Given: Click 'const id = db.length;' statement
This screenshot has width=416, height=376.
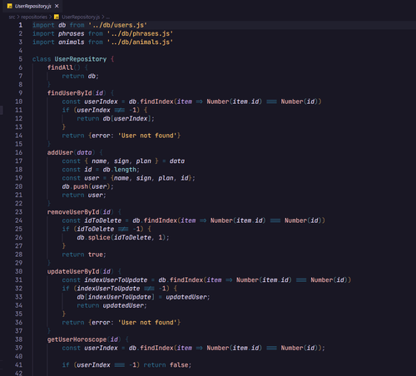Looking at the screenshot, I should pyautogui.click(x=101, y=170).
